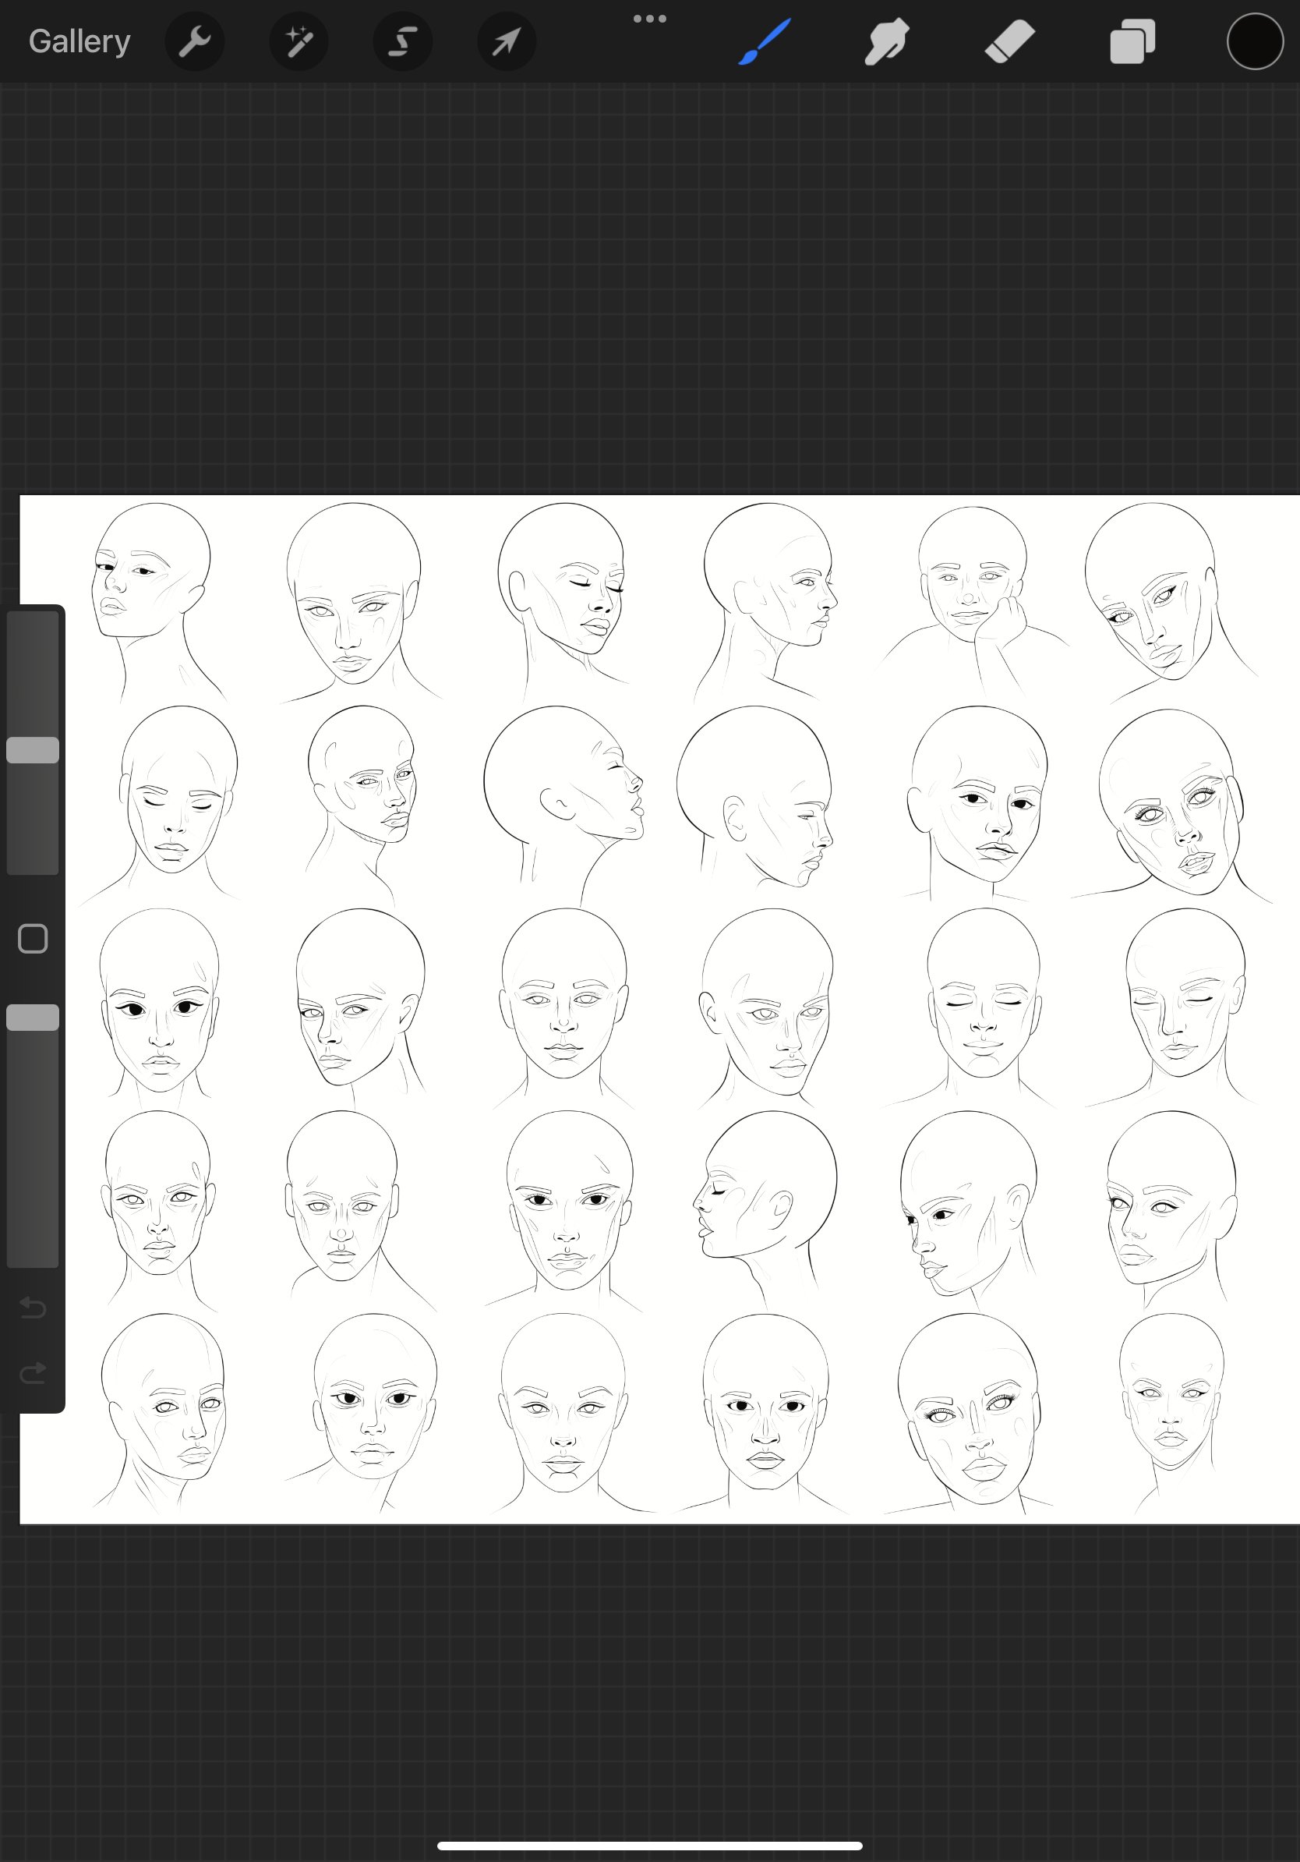Viewport: 1300px width, 1862px height.
Task: Tap the square Modify button on sidebar
Action: pos(33,937)
